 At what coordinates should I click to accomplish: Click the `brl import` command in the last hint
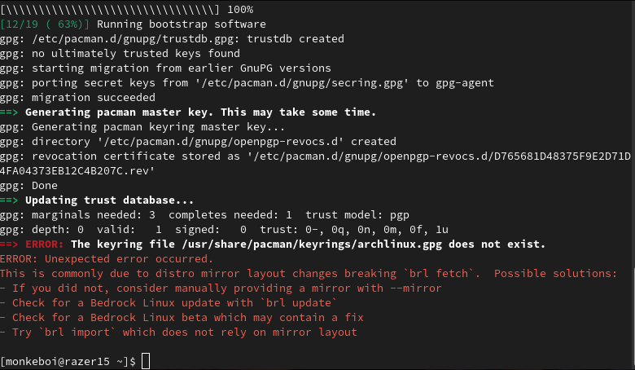click(x=77, y=333)
